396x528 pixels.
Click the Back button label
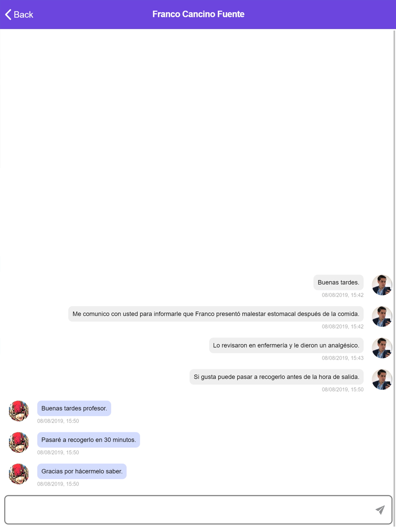[x=23, y=15]
